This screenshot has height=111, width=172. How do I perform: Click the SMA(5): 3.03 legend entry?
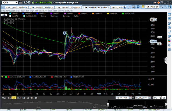(x=30, y=16)
